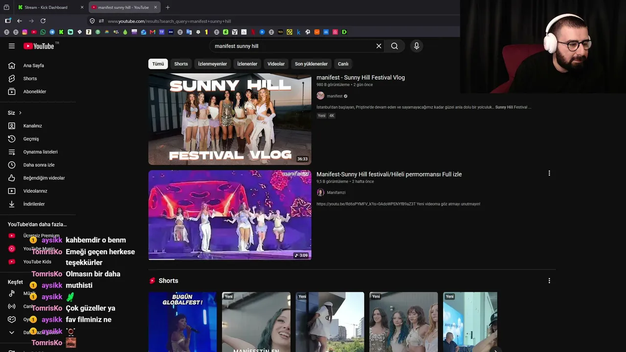
Task: Click the manifest channel avatar
Action: pyautogui.click(x=320, y=96)
